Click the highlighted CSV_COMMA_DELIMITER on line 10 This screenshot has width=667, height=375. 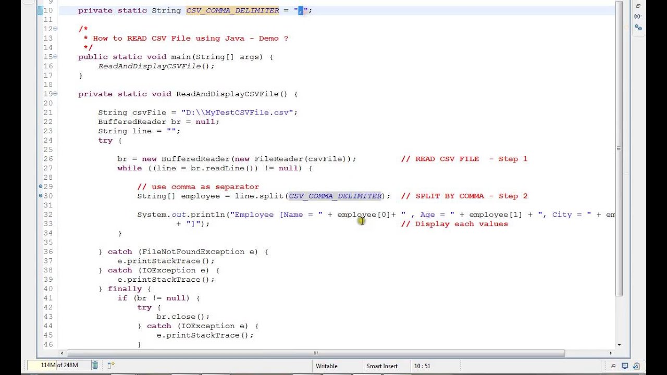pos(232,10)
